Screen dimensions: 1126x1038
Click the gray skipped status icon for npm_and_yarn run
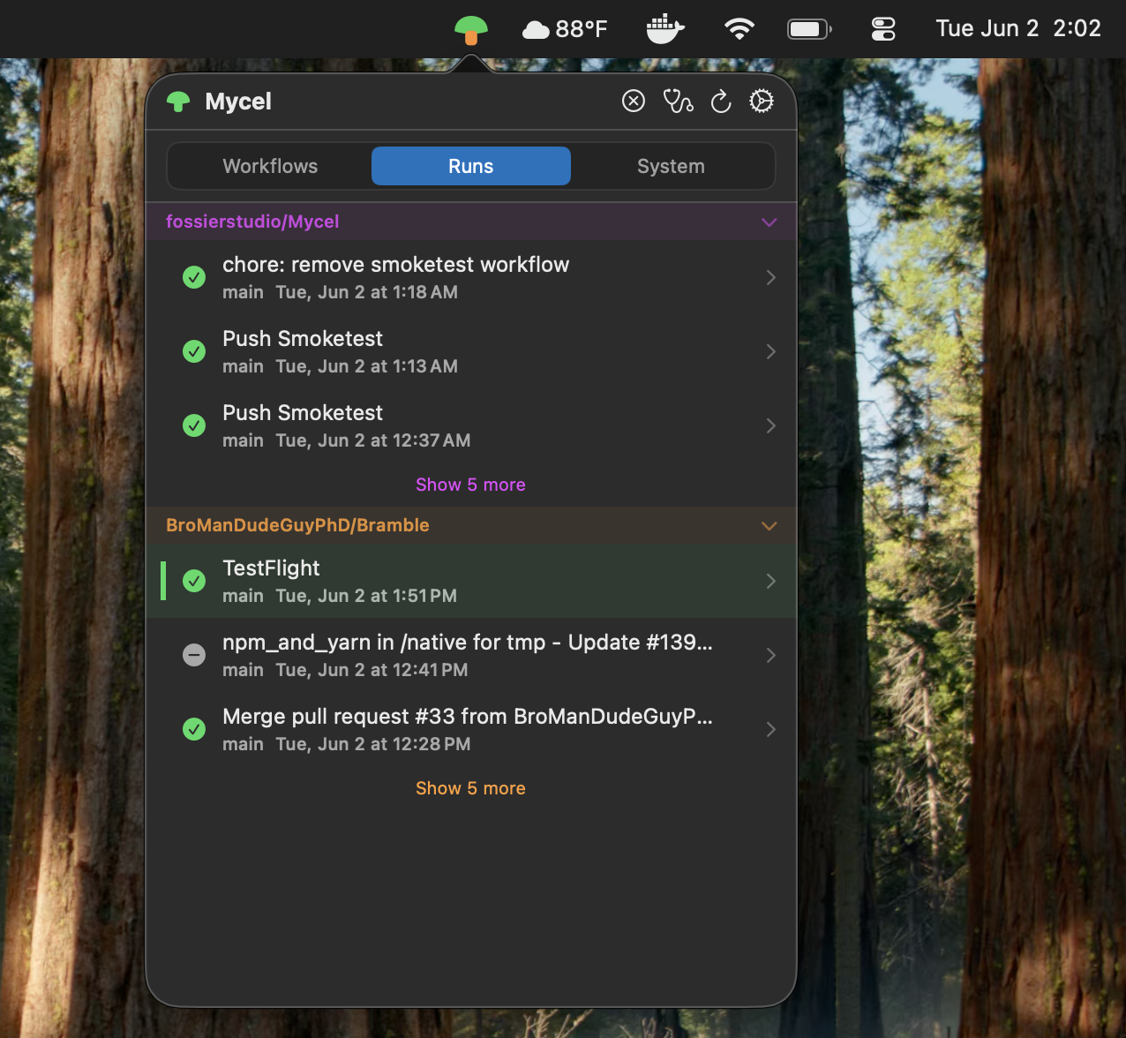pos(194,655)
